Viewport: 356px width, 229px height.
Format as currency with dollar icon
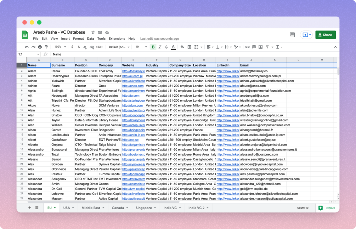[x=72, y=47]
